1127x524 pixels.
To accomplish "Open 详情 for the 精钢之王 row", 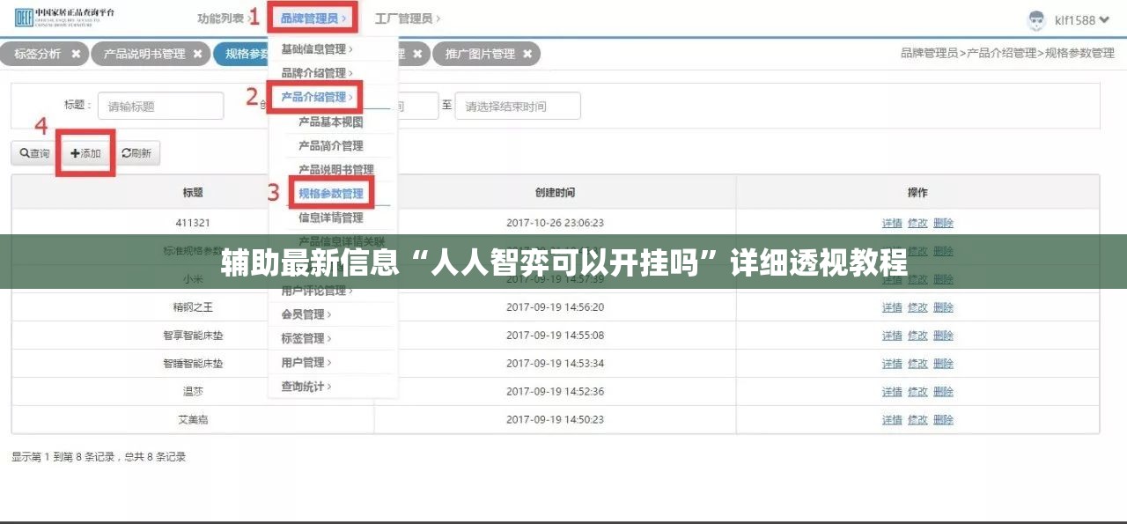I will pos(892,307).
